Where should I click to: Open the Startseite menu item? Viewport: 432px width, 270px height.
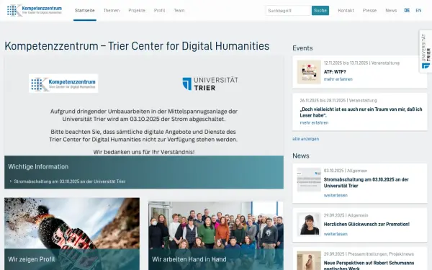[x=84, y=11]
